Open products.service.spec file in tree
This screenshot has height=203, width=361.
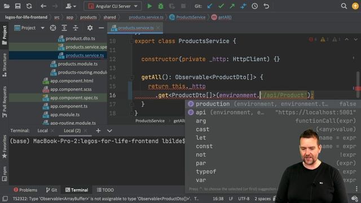[x=82, y=47]
